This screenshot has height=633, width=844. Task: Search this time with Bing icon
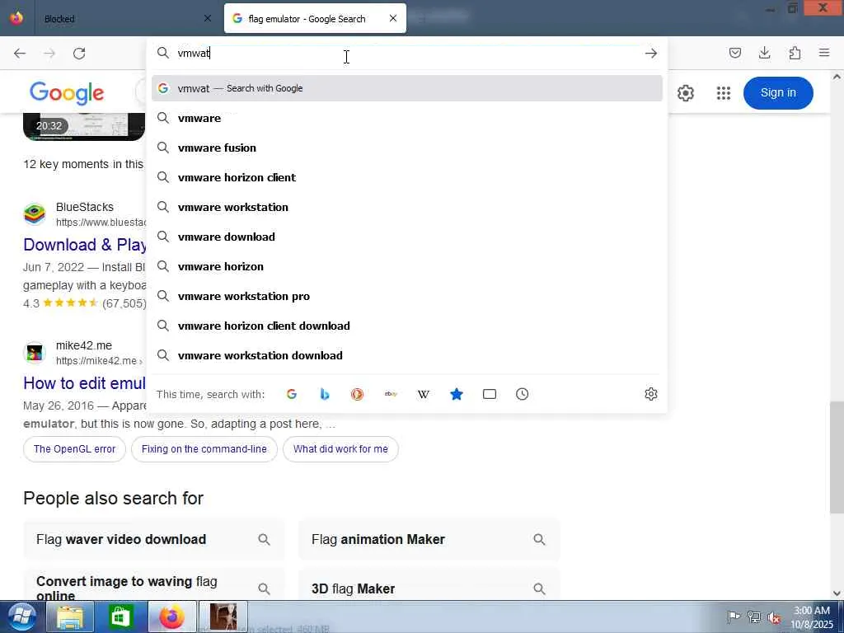[325, 394]
